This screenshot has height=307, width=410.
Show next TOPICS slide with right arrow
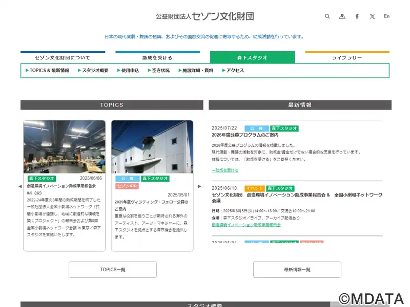(199, 186)
